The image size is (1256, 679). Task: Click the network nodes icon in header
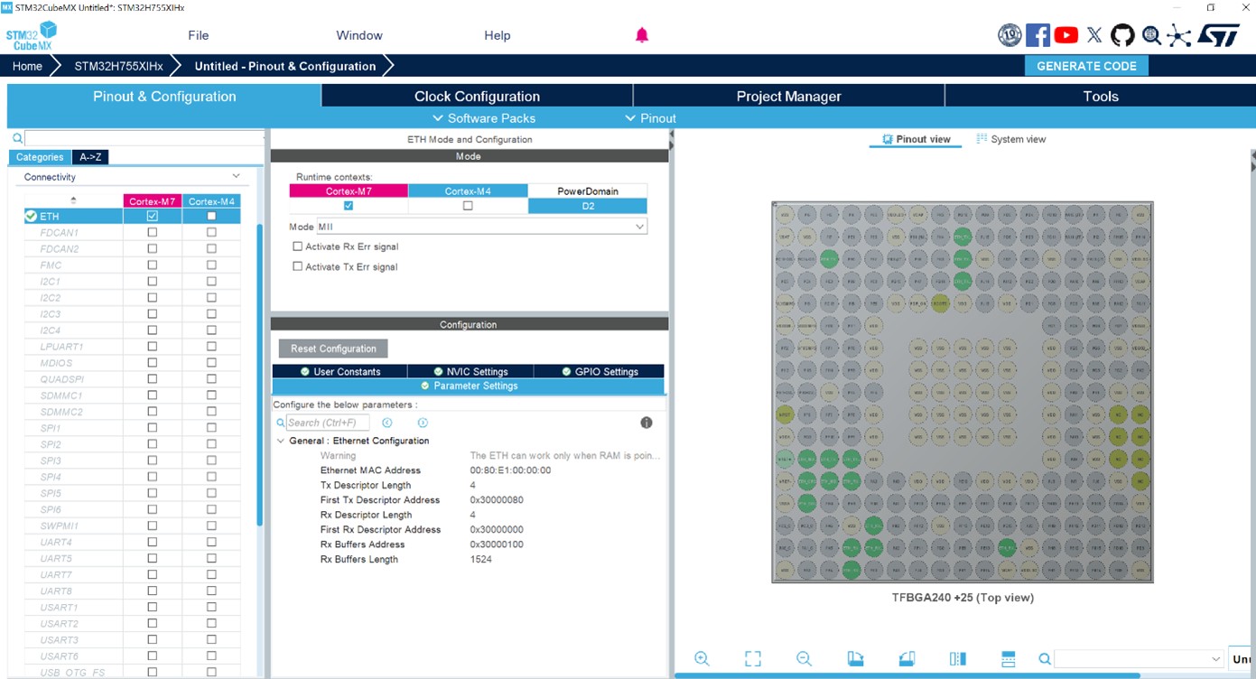point(1178,35)
